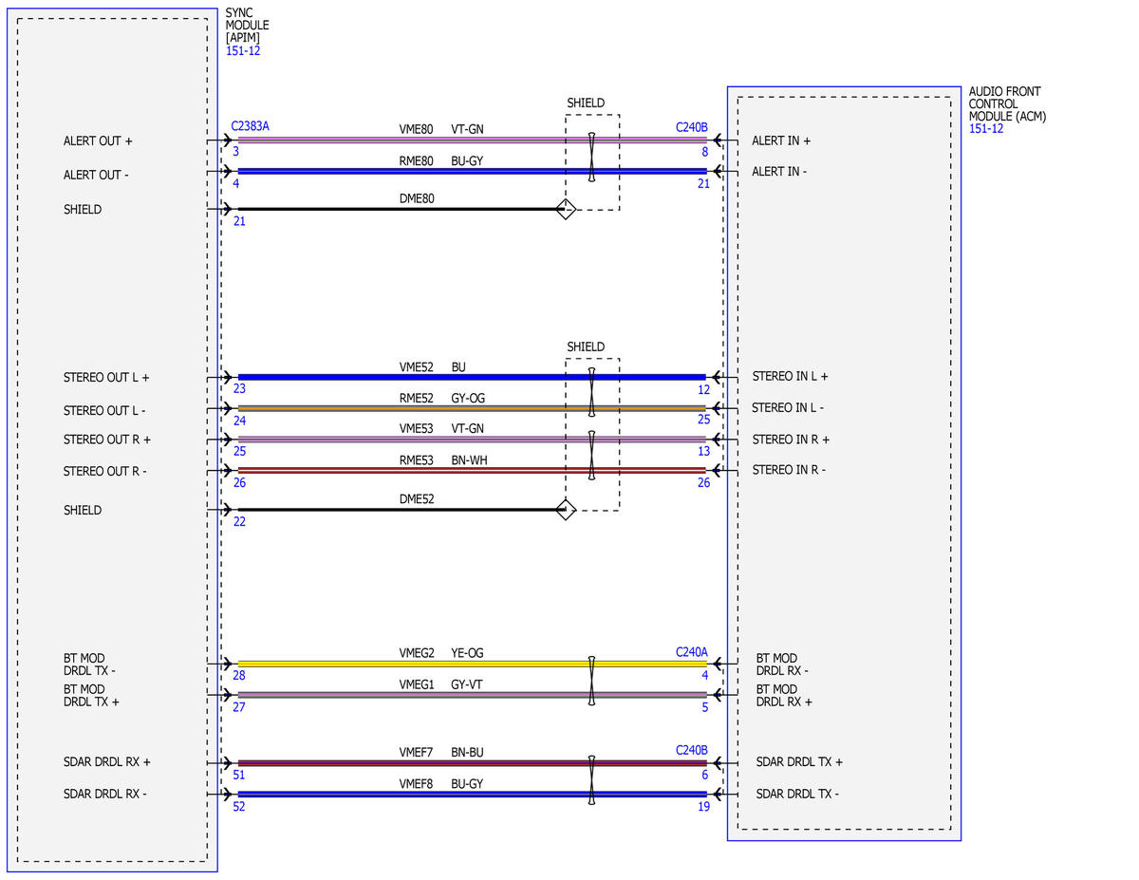This screenshot has width=1139, height=880.
Task: Select the BN-WH wire color code
Action: [x=468, y=460]
